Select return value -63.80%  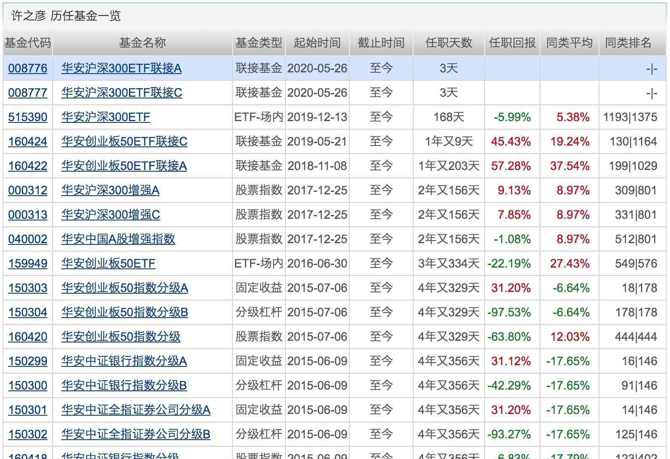pos(509,337)
